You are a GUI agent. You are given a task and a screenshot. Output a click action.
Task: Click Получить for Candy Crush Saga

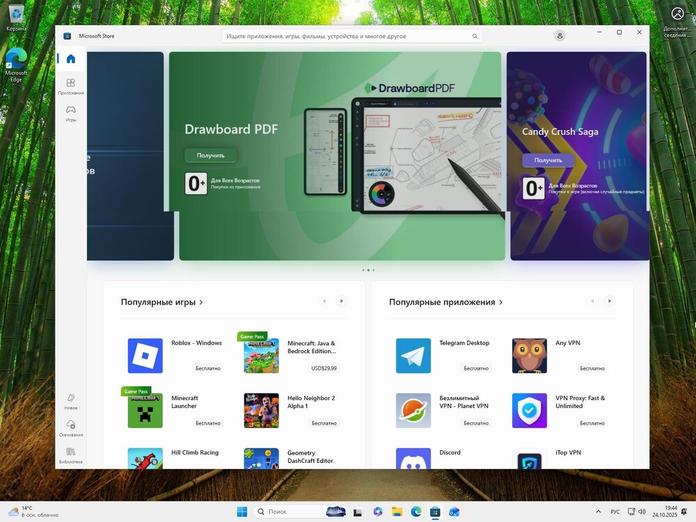(548, 160)
